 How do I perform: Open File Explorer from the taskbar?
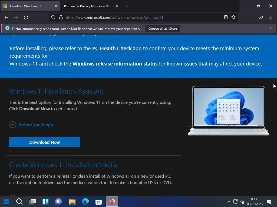tap(72, 202)
